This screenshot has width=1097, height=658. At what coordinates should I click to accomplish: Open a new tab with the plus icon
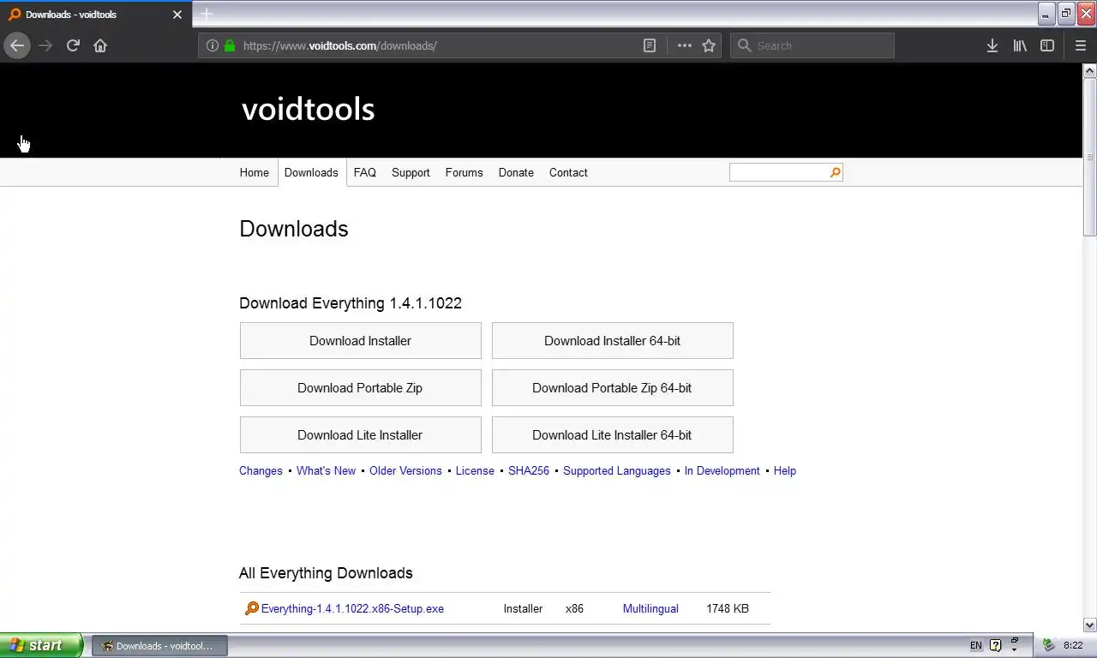click(x=206, y=14)
